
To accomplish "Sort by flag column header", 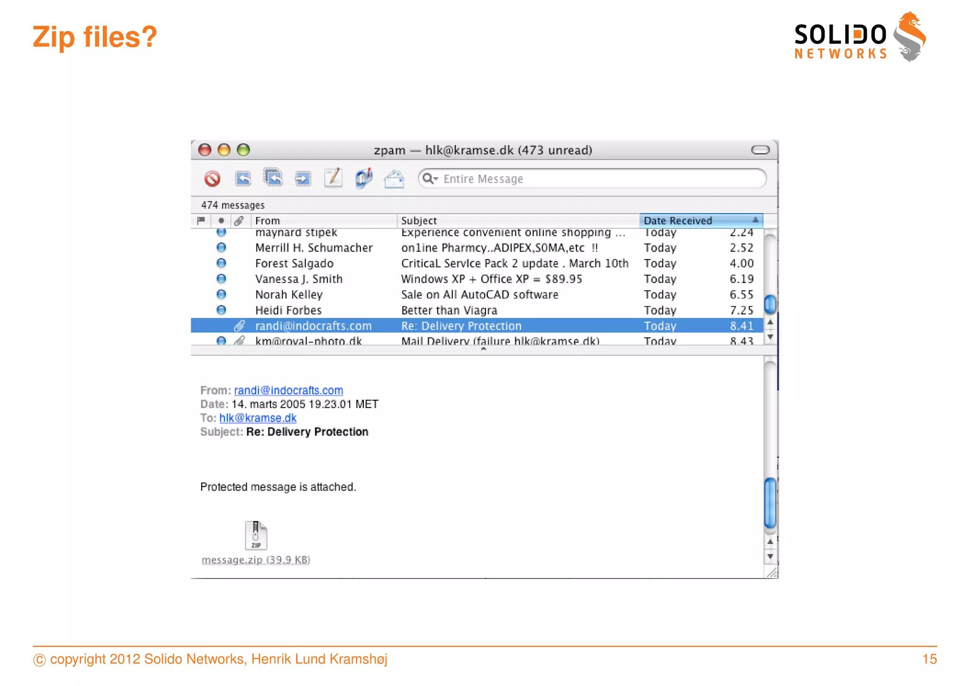I will [201, 220].
